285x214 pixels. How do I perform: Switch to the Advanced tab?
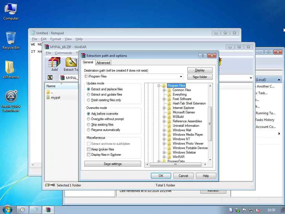click(x=103, y=63)
